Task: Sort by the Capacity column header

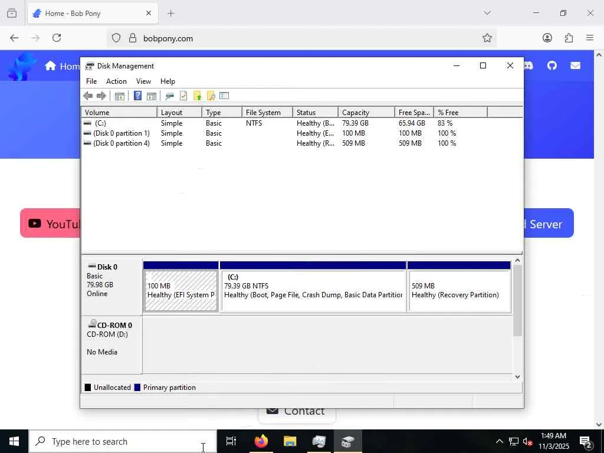Action: coord(366,113)
